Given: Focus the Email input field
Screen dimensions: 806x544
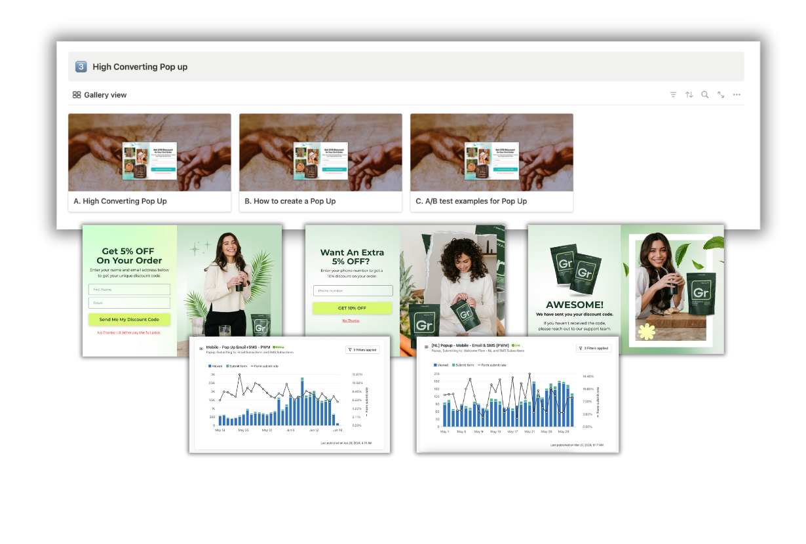Looking at the screenshot, I should tap(129, 303).
